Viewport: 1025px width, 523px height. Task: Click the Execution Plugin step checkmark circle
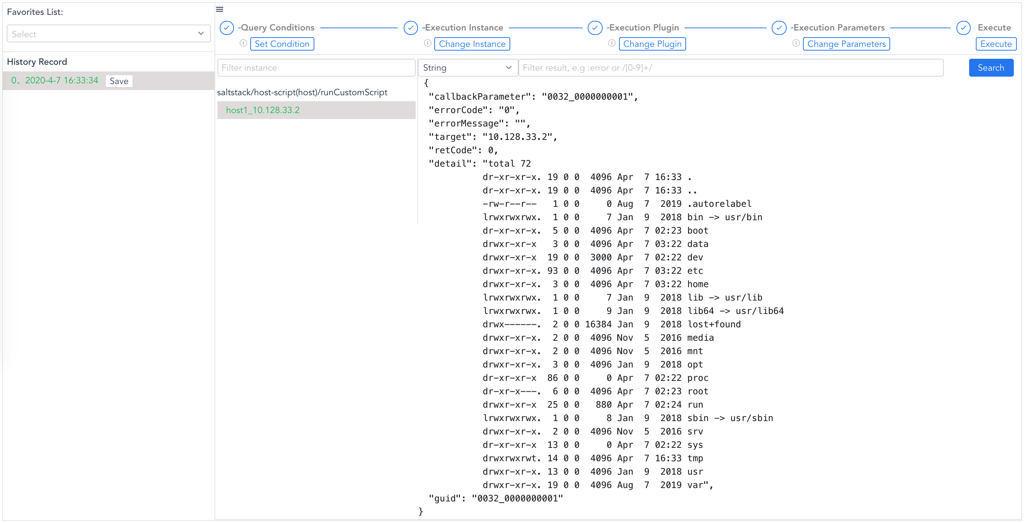[x=595, y=28]
